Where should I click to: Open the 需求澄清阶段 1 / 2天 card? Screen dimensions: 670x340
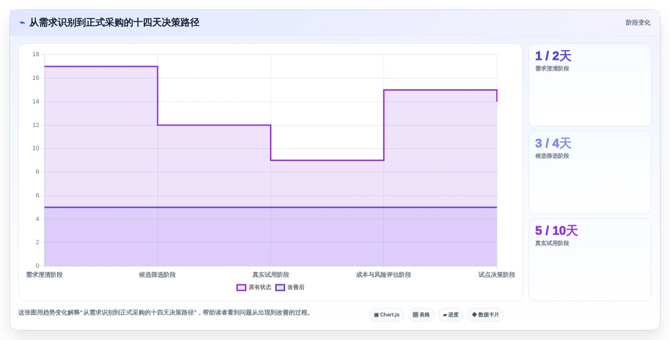pos(590,85)
